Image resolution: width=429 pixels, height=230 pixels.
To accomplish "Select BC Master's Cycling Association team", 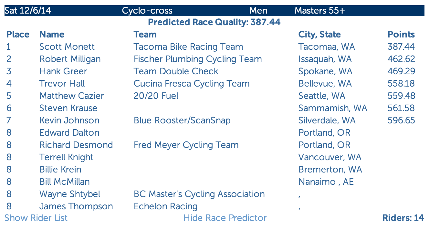I will [199, 194].
